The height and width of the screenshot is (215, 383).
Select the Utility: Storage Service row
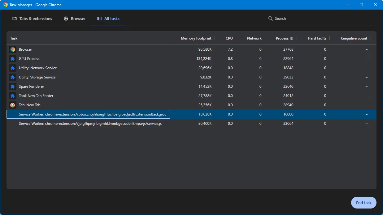[x=191, y=77]
